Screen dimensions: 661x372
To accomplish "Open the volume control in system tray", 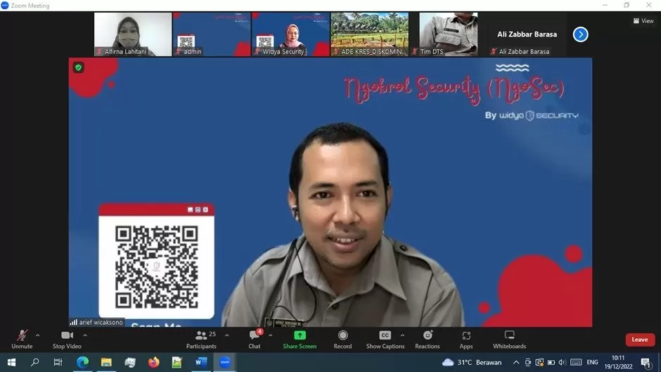I will click(x=562, y=362).
